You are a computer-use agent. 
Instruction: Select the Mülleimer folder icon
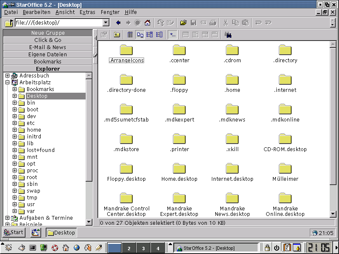pyautogui.click(x=285, y=168)
